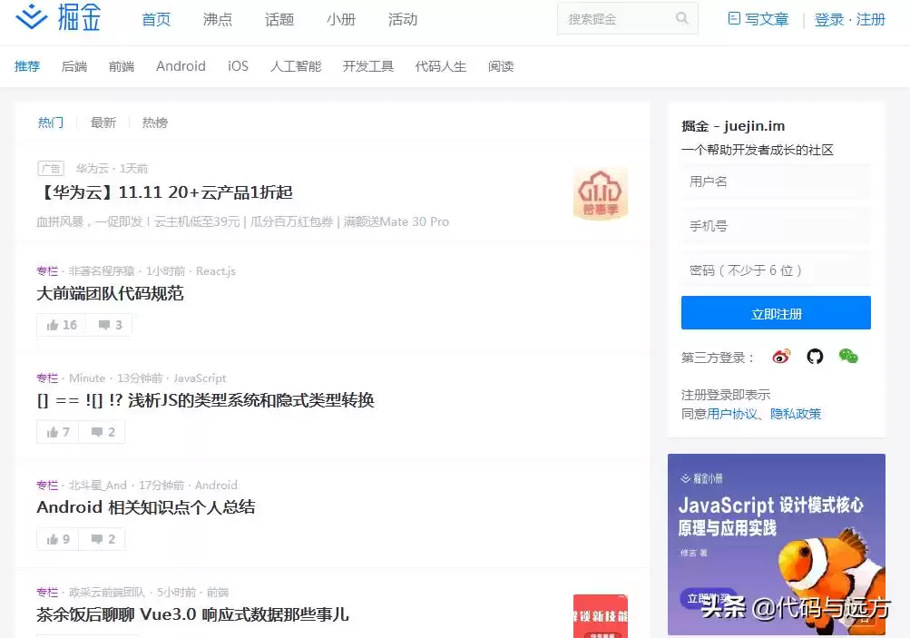The width and height of the screenshot is (910, 638).
Task: Open the JavaScript 设计模式 booklet banner
Action: click(x=776, y=535)
